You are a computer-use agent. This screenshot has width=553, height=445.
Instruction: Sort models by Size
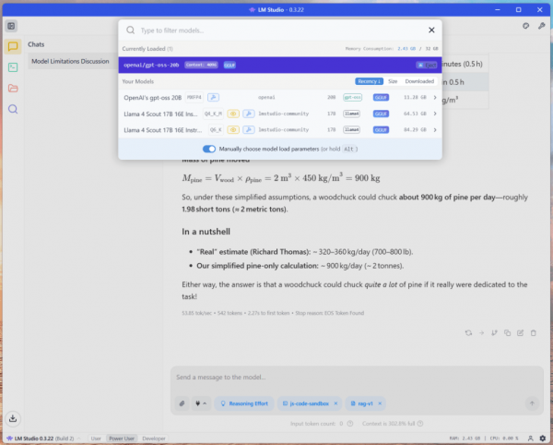393,81
